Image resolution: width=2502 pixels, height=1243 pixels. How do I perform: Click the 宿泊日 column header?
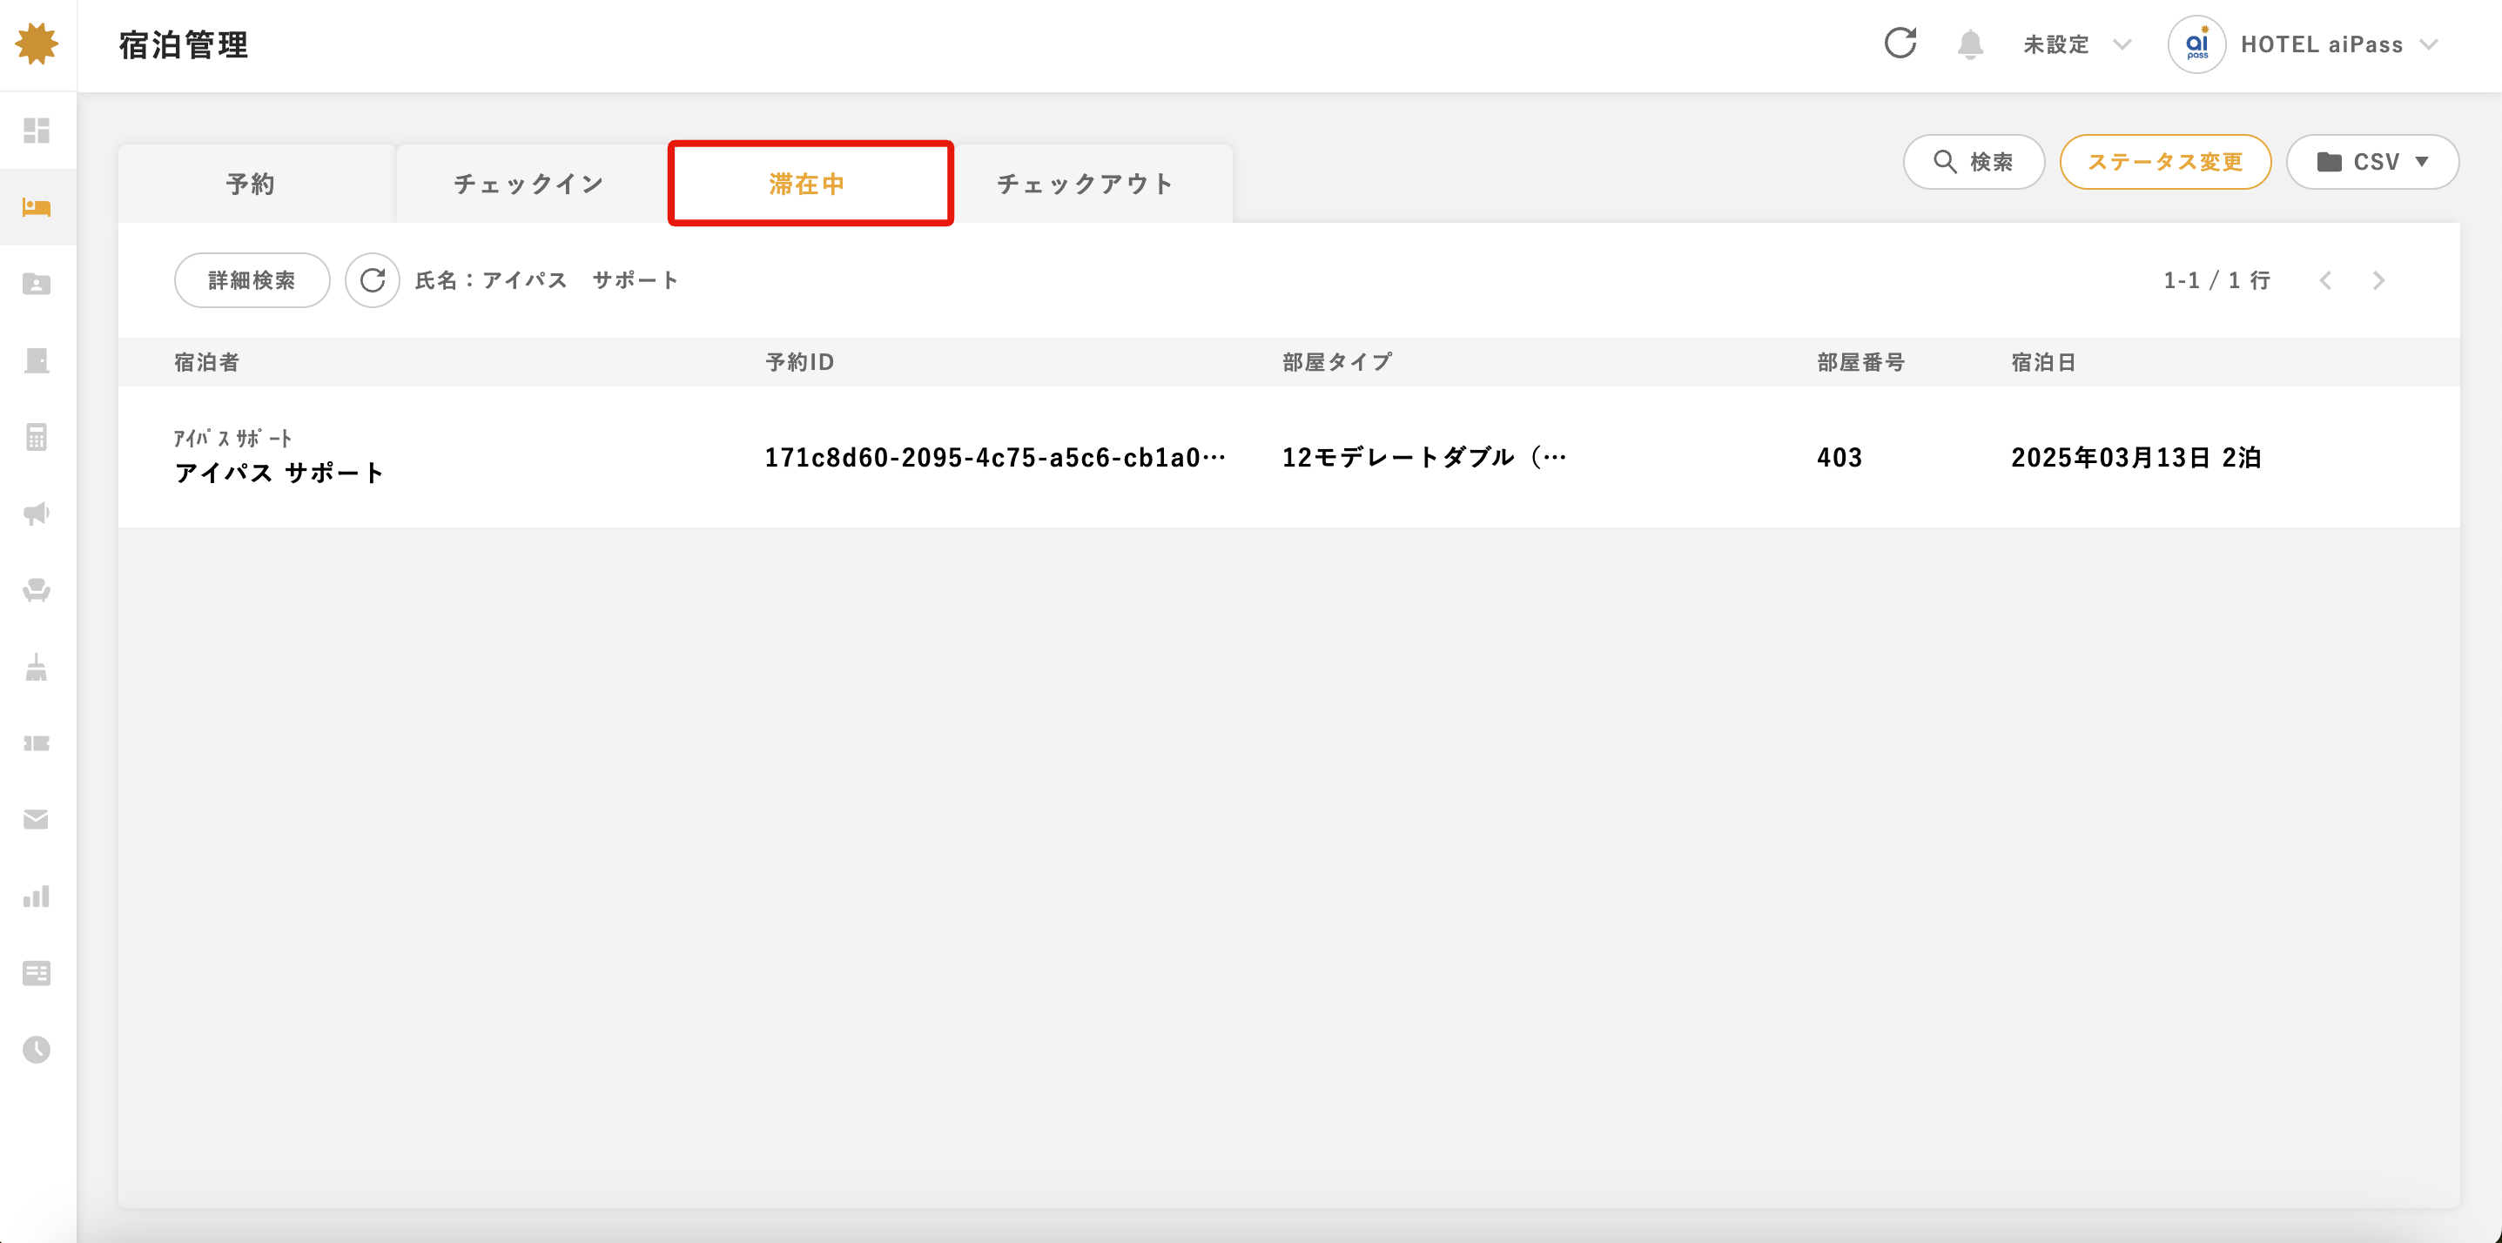(x=2043, y=362)
